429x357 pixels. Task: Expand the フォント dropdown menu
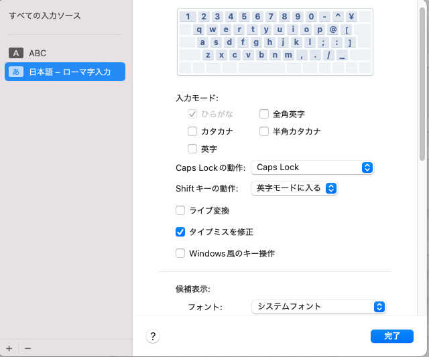(x=318, y=306)
